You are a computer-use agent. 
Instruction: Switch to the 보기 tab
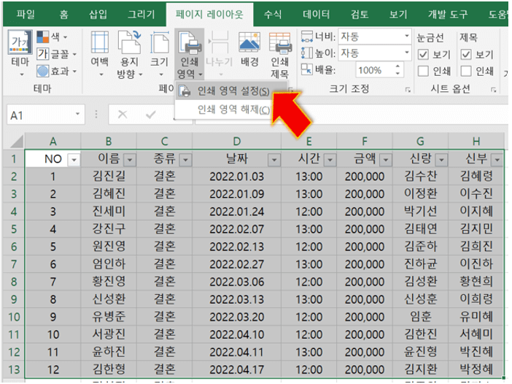pyautogui.click(x=398, y=15)
